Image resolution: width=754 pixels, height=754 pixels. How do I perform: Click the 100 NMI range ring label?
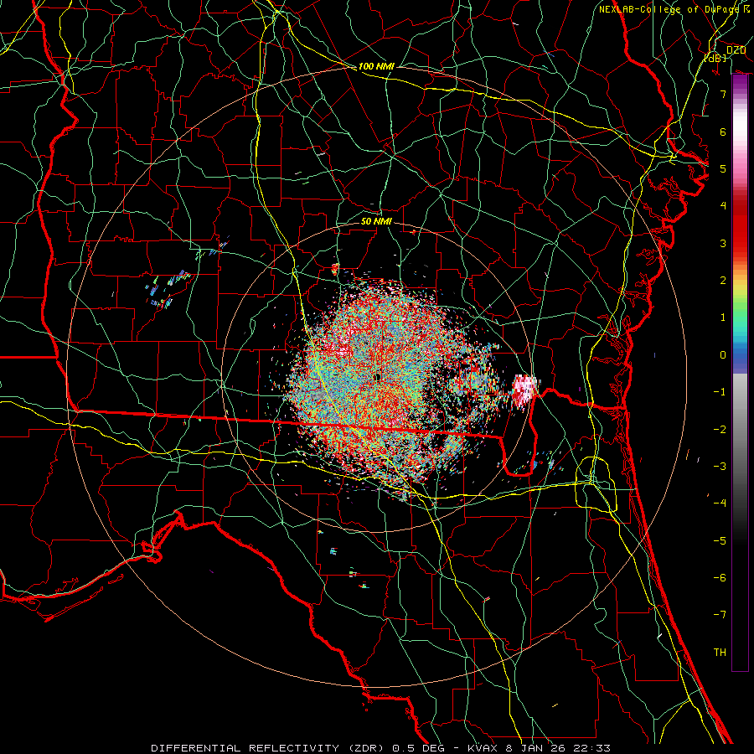coord(376,66)
